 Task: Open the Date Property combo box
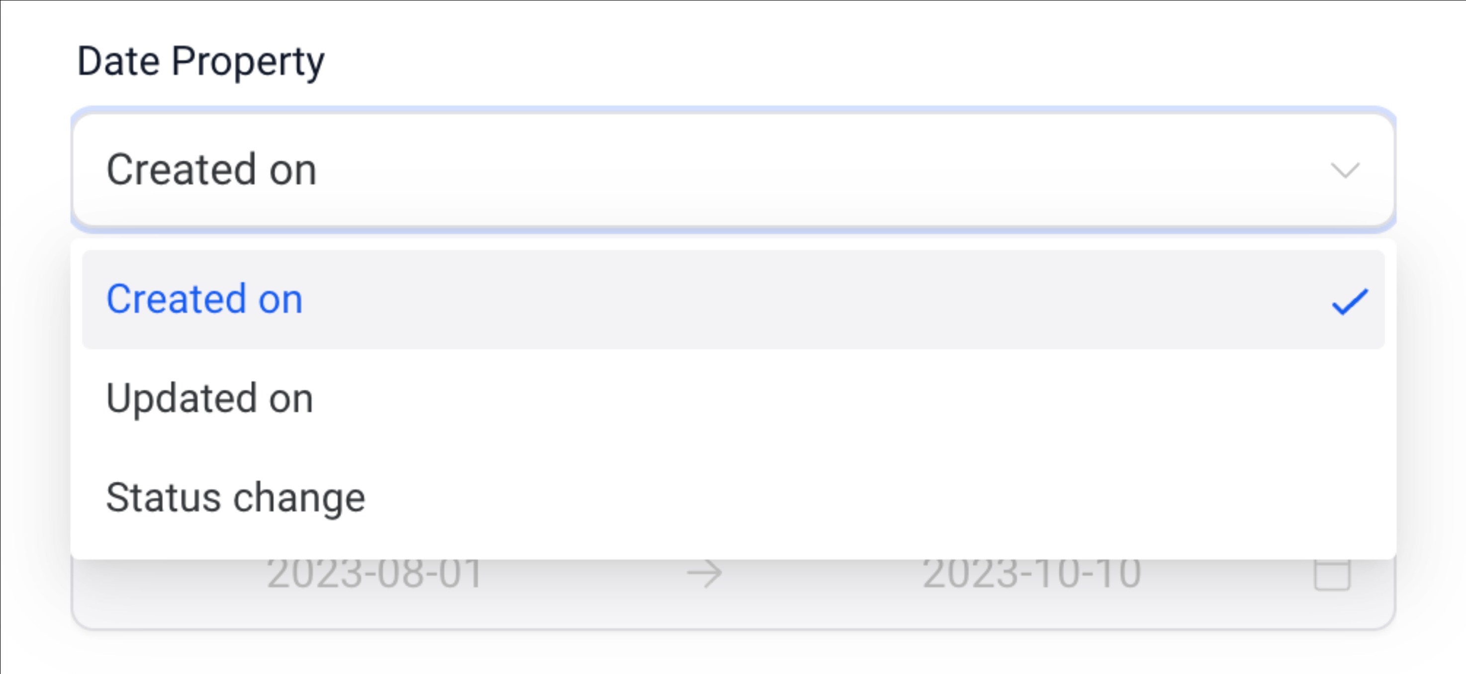pos(733,170)
